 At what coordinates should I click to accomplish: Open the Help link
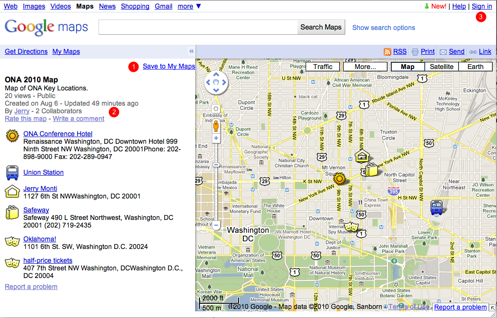[x=459, y=6]
